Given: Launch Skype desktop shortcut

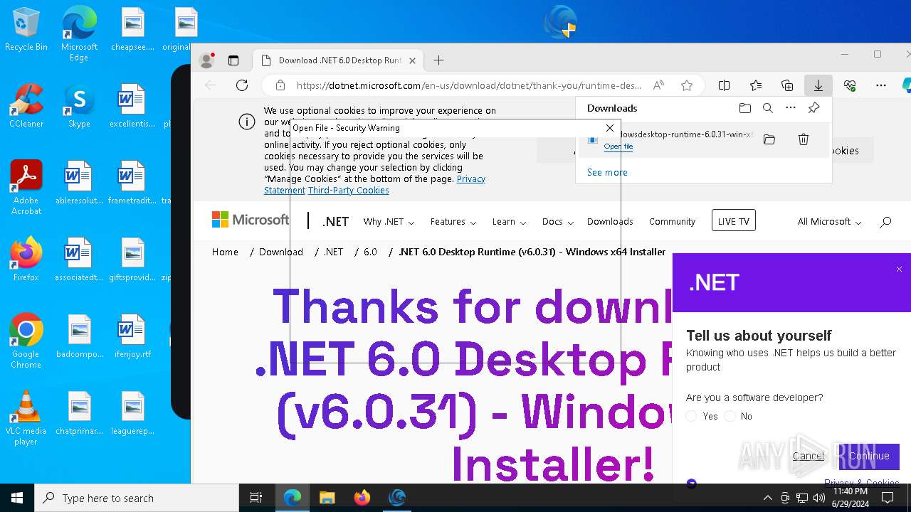Looking at the screenshot, I should (79, 107).
